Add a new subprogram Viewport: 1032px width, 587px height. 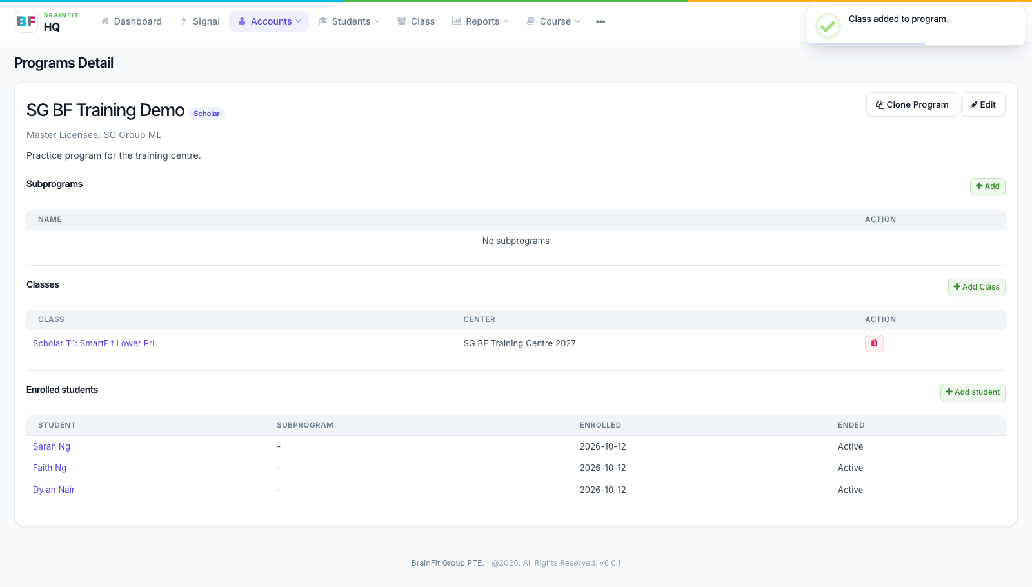coord(987,186)
